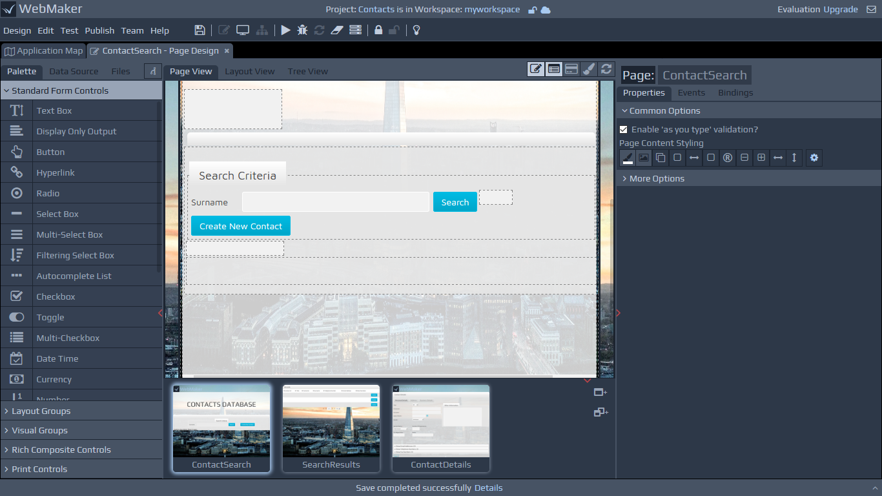Click the Surname input field on canvas
This screenshot has width=882, height=496.
click(336, 202)
